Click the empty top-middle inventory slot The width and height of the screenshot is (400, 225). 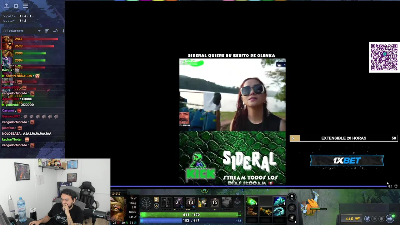(265, 201)
